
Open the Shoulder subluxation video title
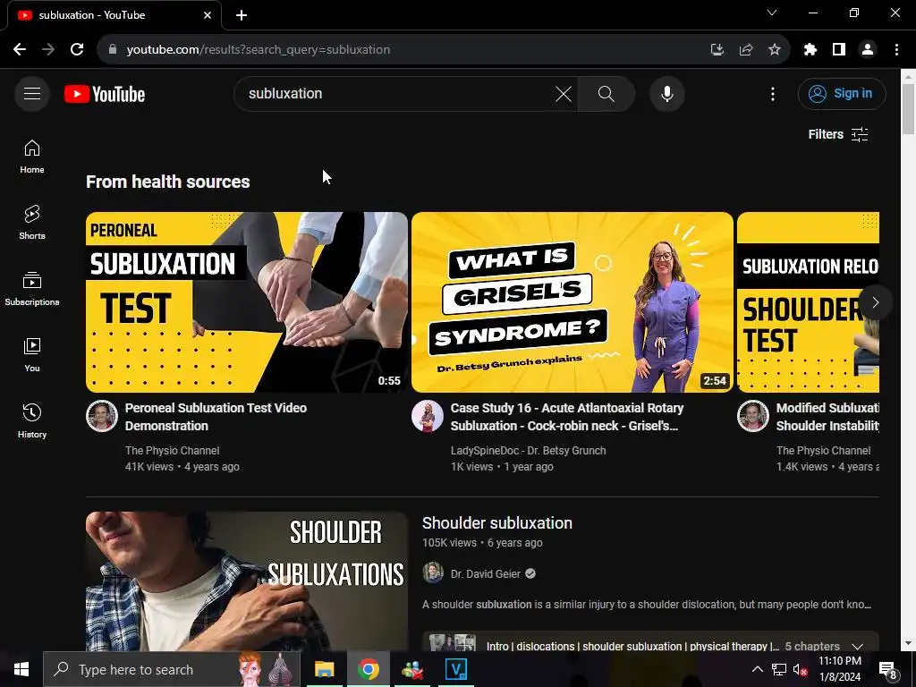[497, 522]
